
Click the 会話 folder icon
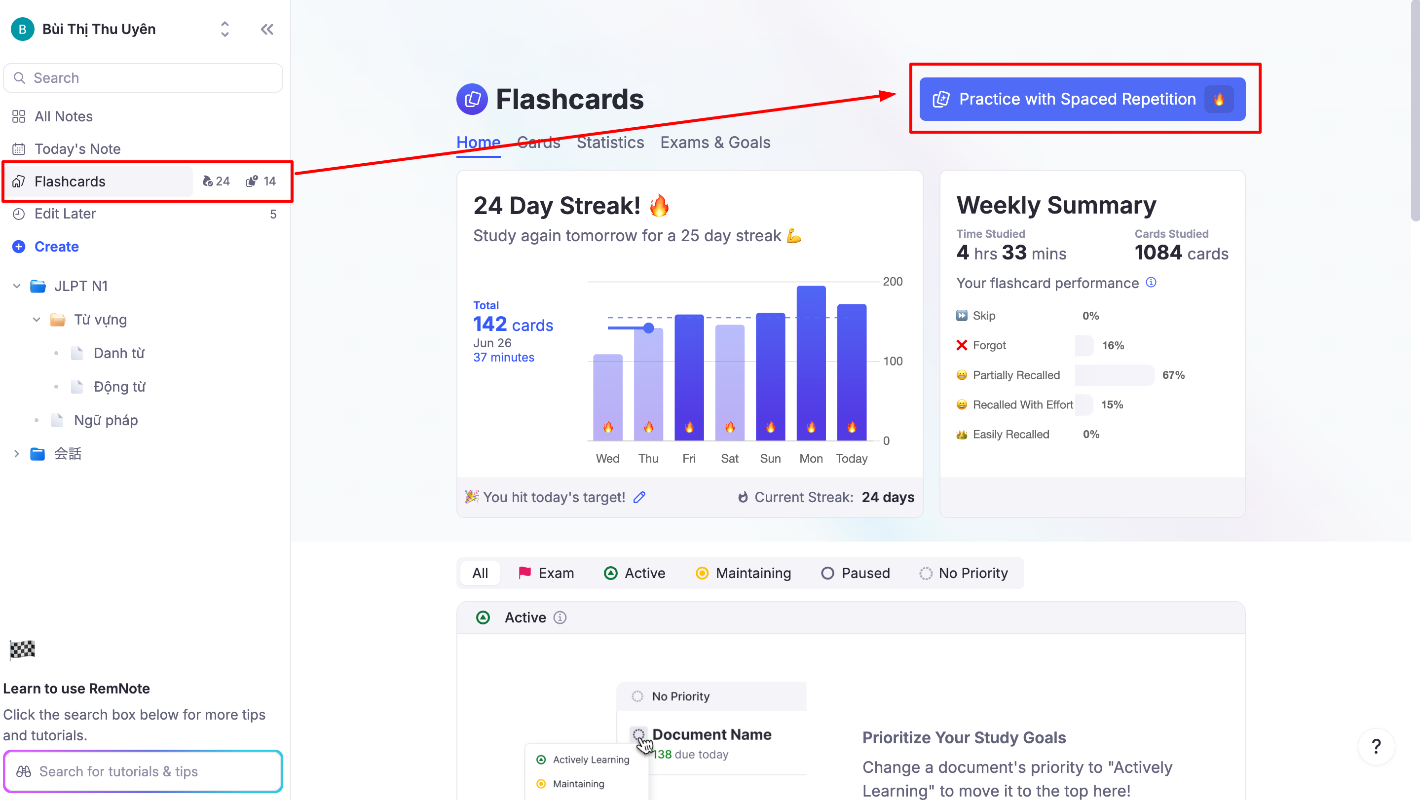point(37,454)
